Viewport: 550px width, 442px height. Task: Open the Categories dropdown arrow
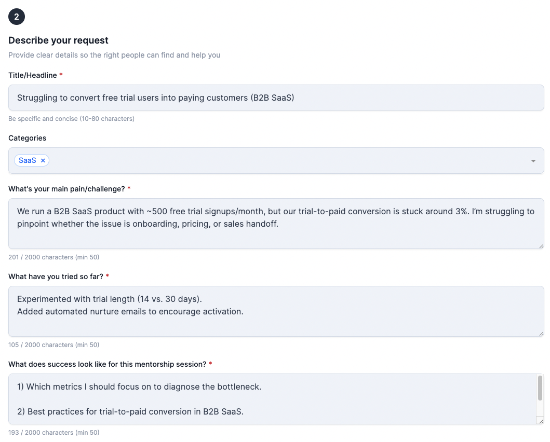(533, 161)
